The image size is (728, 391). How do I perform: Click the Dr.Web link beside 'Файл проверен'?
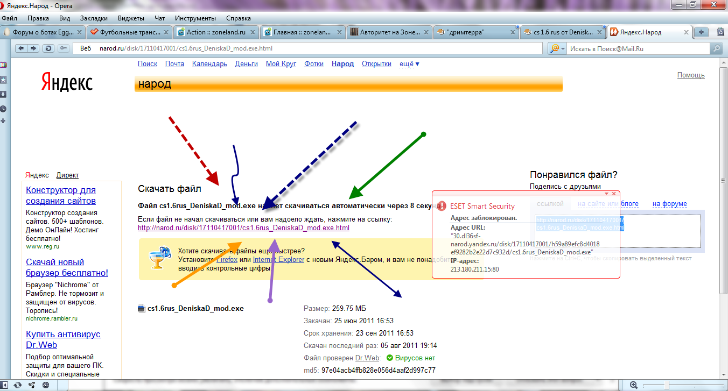pos(368,358)
